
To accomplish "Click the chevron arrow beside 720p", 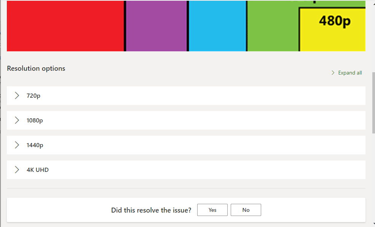I will 17,96.
